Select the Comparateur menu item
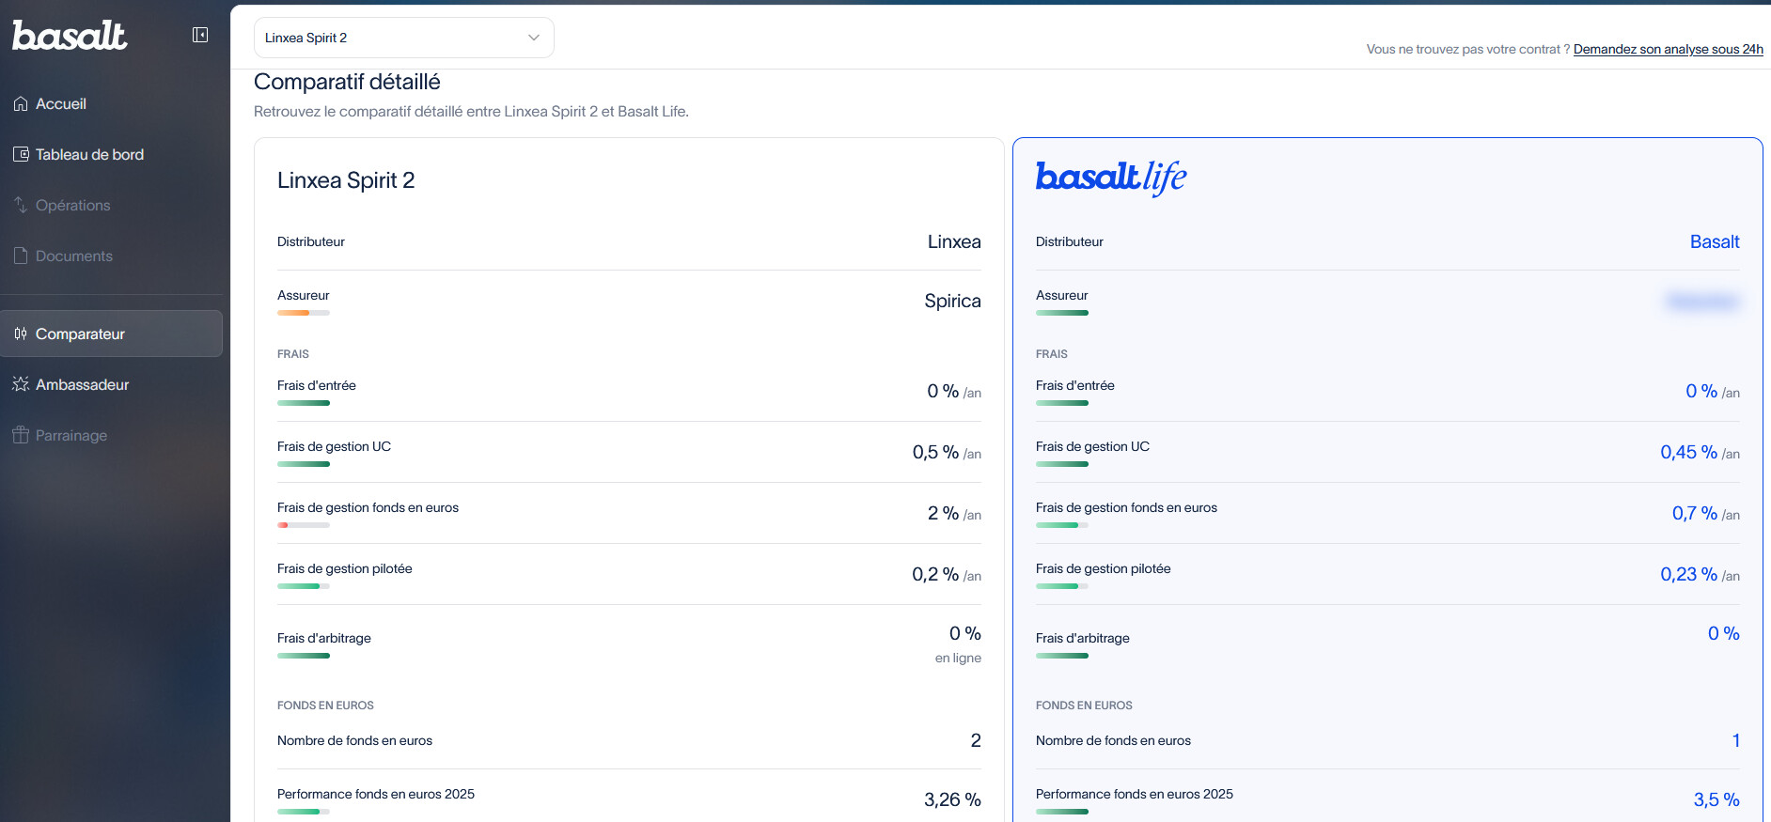Viewport: 1771px width, 822px height. (x=111, y=333)
